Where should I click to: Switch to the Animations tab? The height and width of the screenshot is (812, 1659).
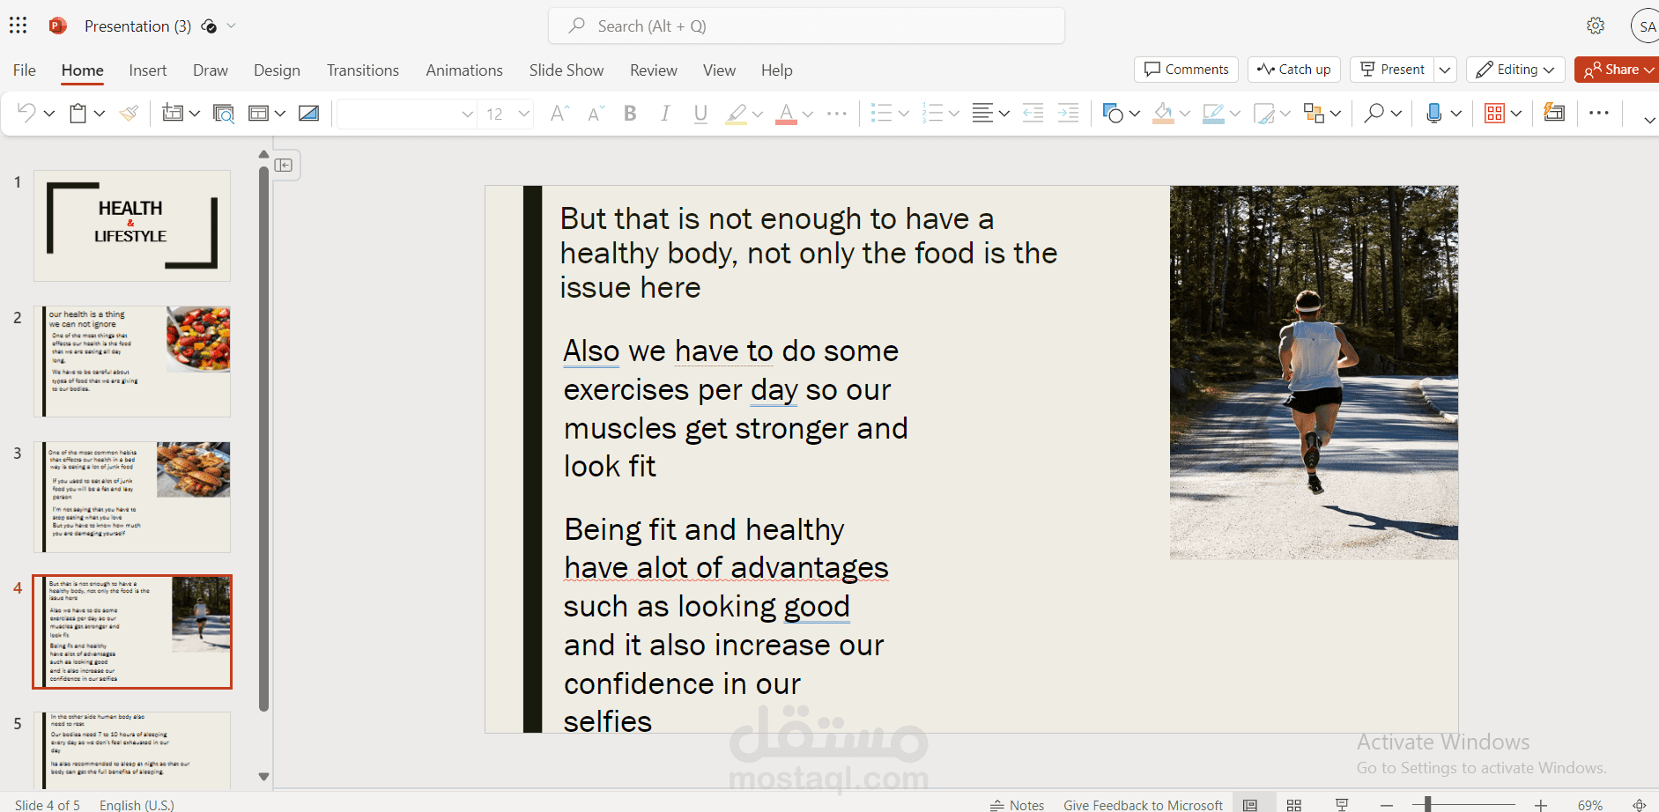click(x=464, y=70)
